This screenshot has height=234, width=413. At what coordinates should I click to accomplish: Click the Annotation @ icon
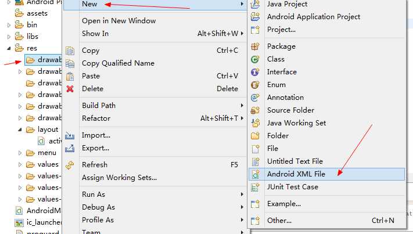255,98
